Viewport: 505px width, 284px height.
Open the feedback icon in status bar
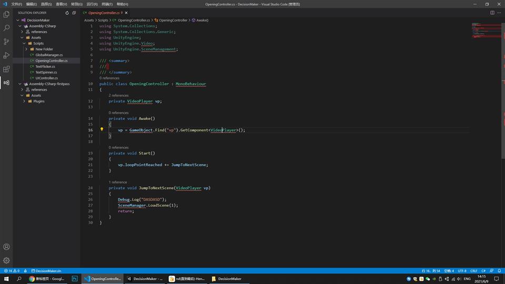(x=491, y=271)
